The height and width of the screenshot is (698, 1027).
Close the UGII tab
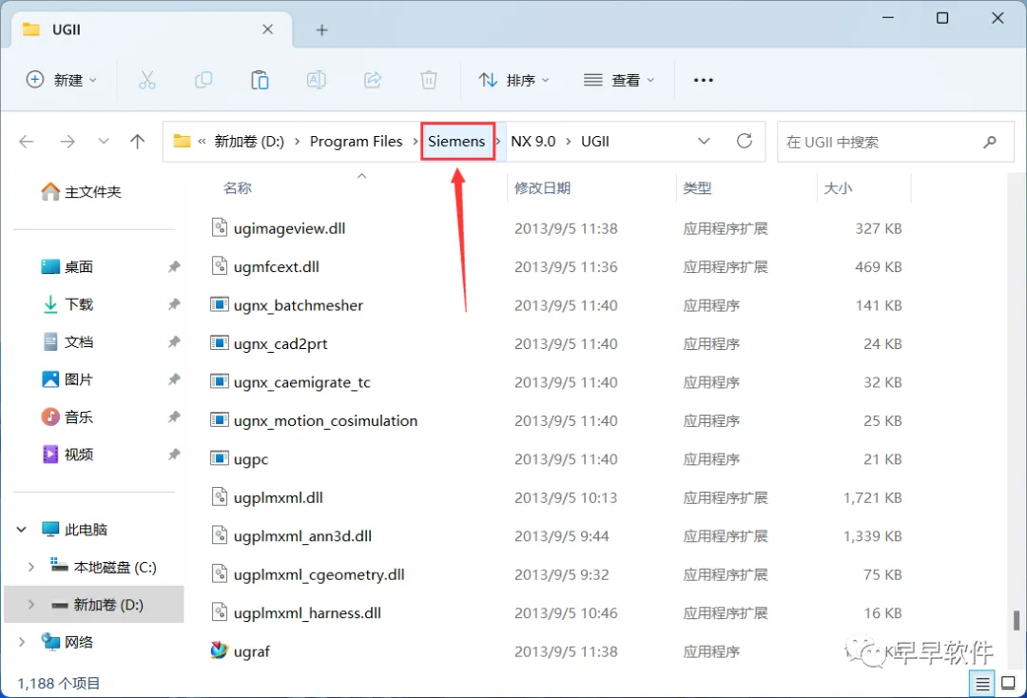[267, 29]
